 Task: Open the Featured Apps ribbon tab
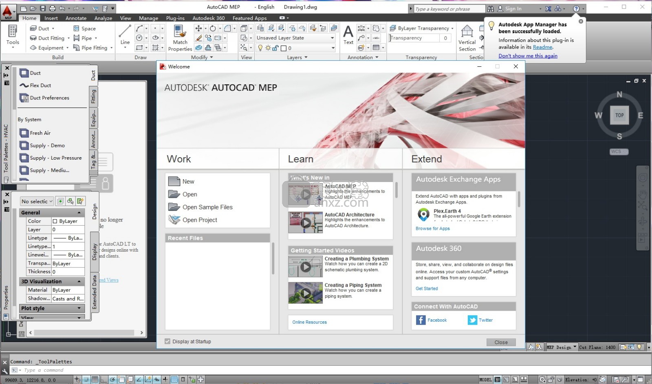249,18
